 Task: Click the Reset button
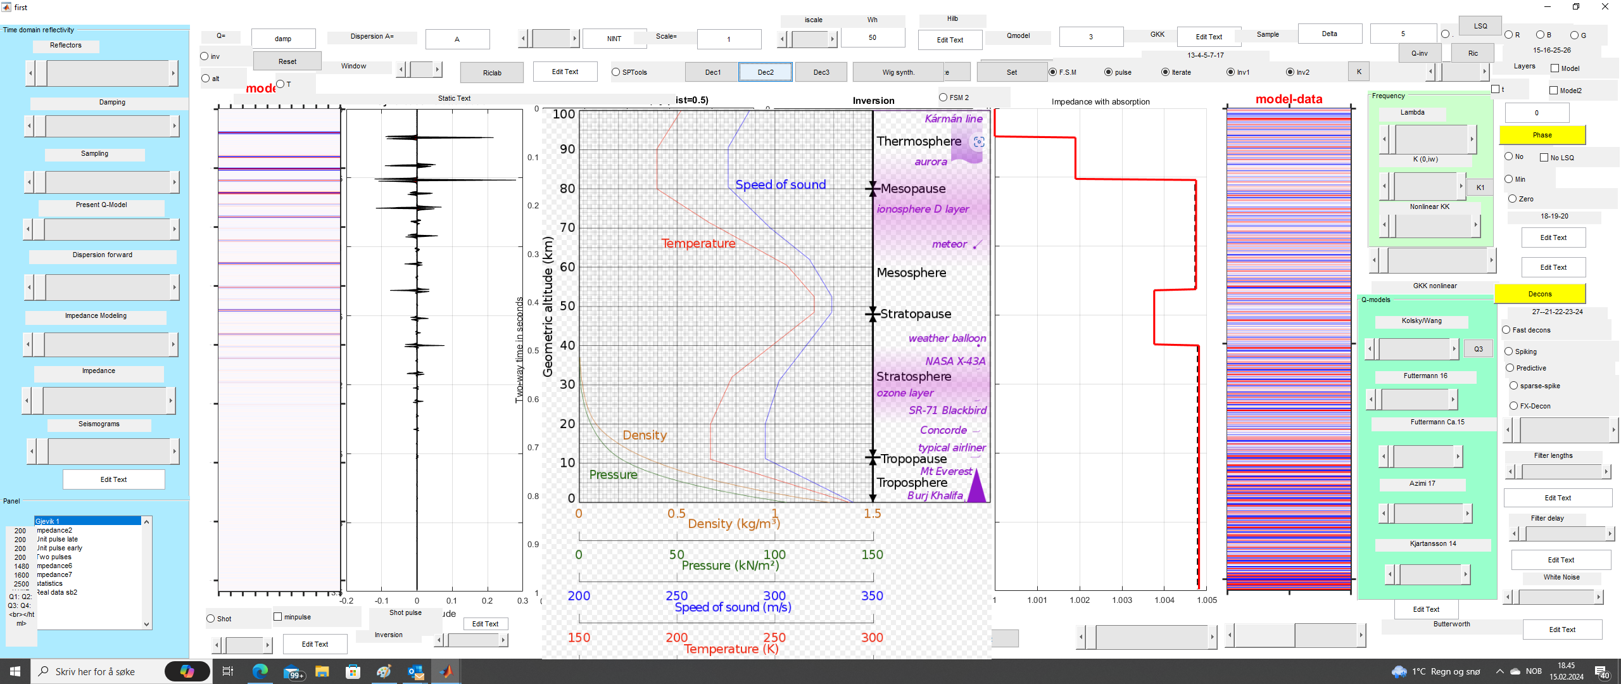[x=287, y=61]
